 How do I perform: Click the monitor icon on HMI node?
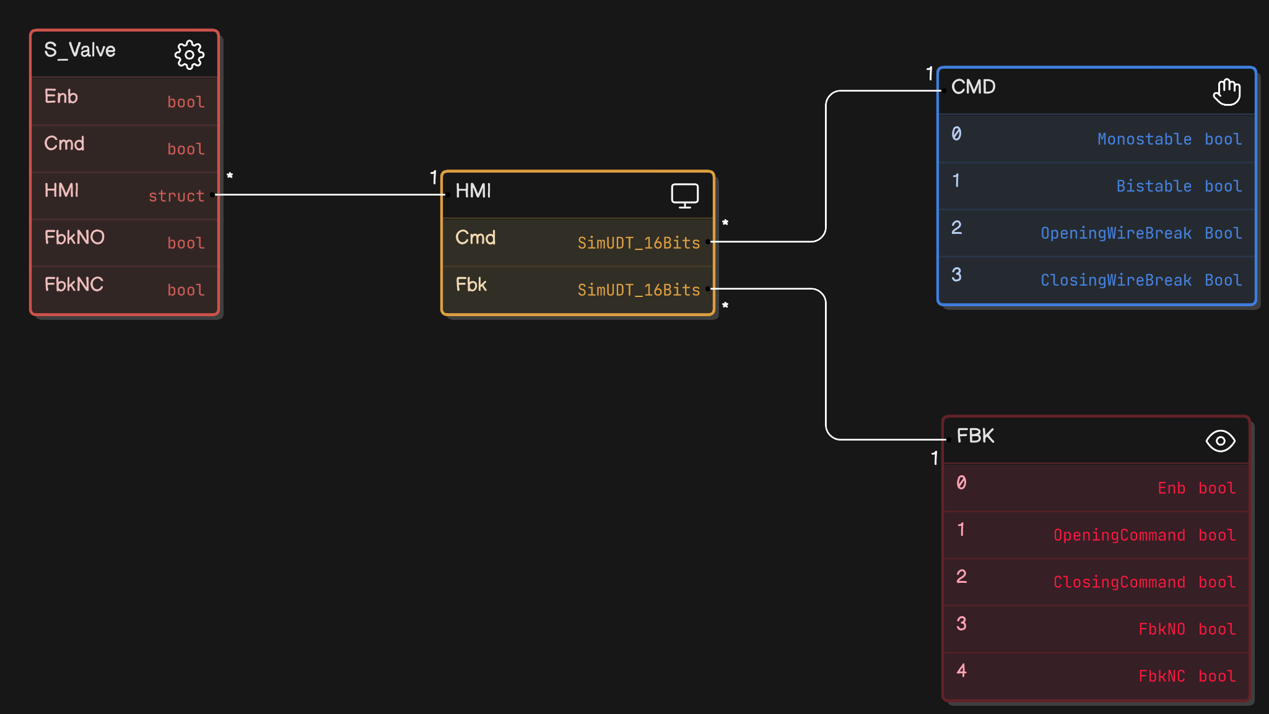point(684,196)
